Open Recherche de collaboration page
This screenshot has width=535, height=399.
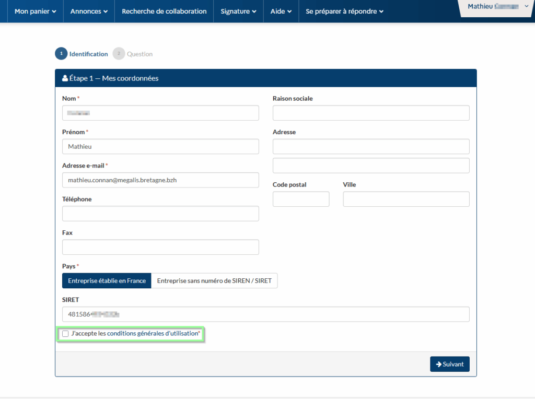click(164, 11)
